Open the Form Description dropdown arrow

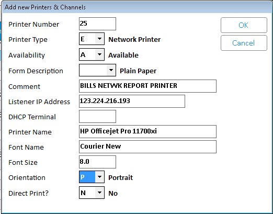click(111, 70)
